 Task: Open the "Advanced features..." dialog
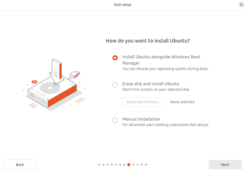(144, 102)
